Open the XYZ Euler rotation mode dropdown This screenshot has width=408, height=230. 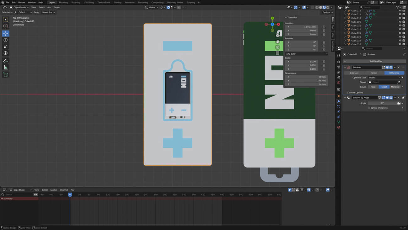306,54
